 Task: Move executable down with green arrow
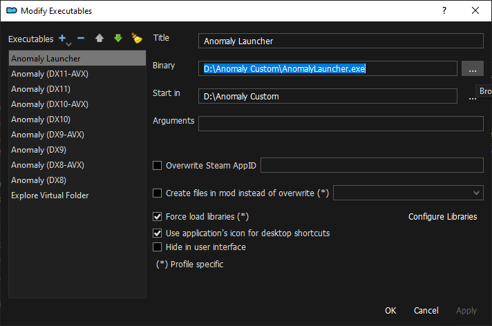click(118, 39)
